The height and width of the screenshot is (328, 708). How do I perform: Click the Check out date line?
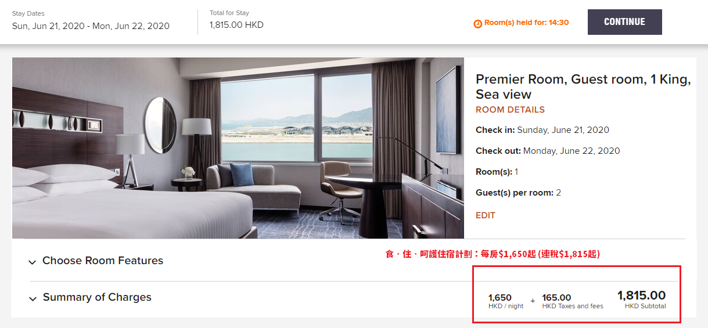tap(548, 151)
